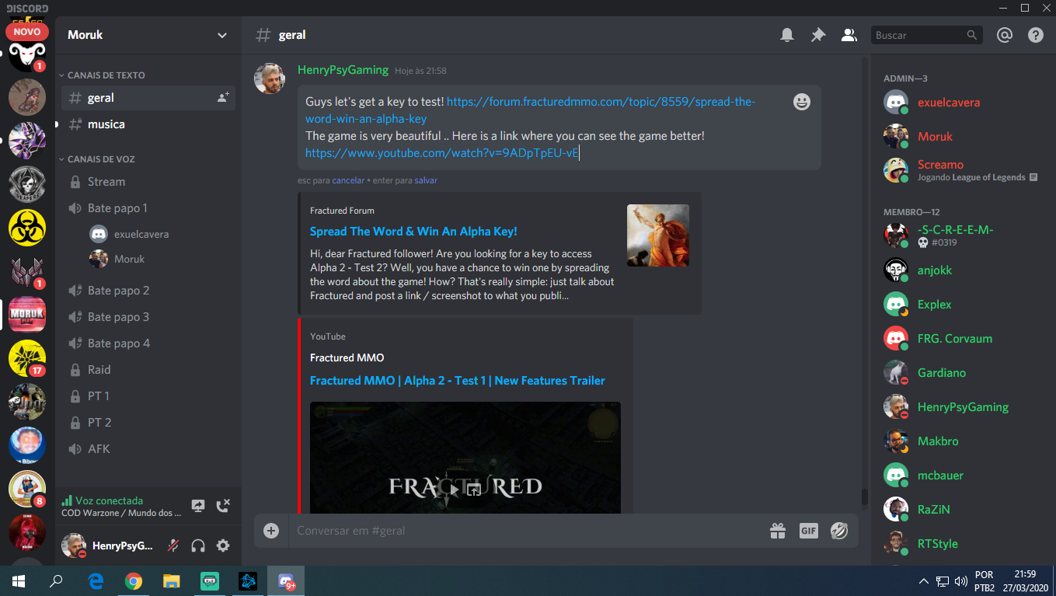The image size is (1056, 596).
Task: Open the mentions inbox
Action: click(1005, 35)
